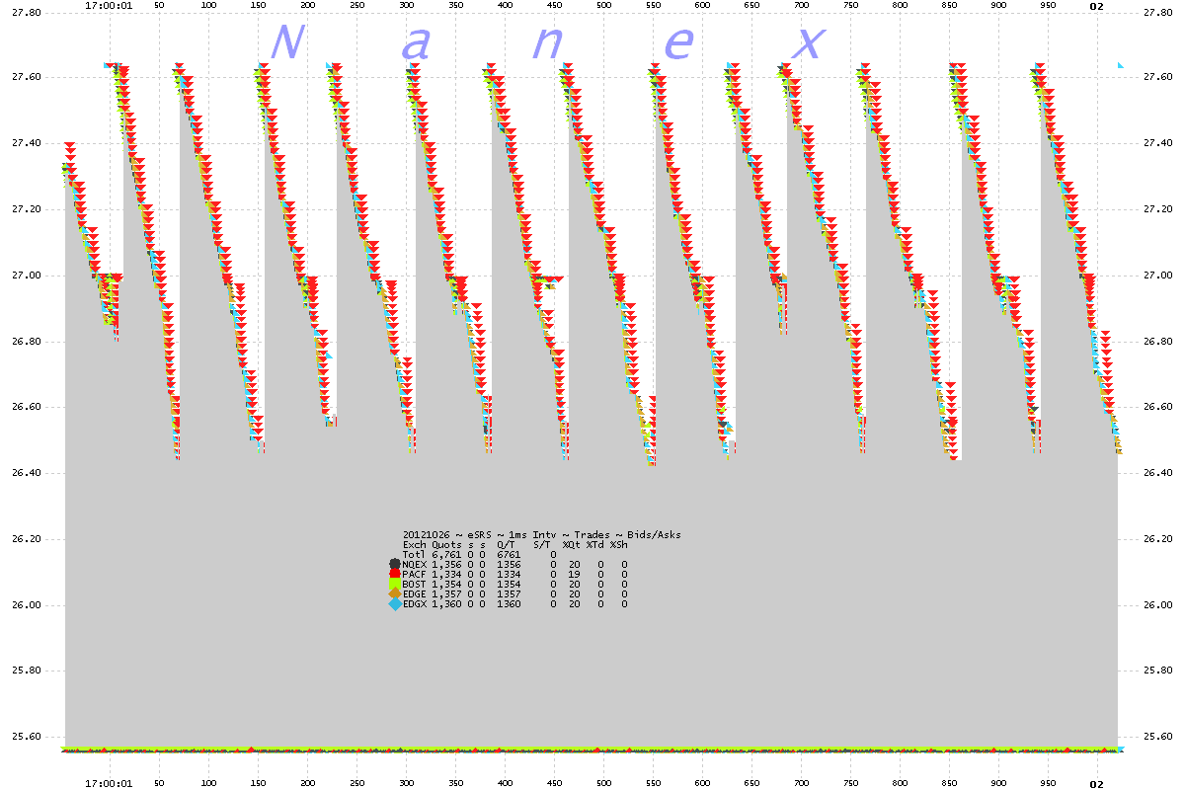Click the %Td column header in legend

click(595, 545)
